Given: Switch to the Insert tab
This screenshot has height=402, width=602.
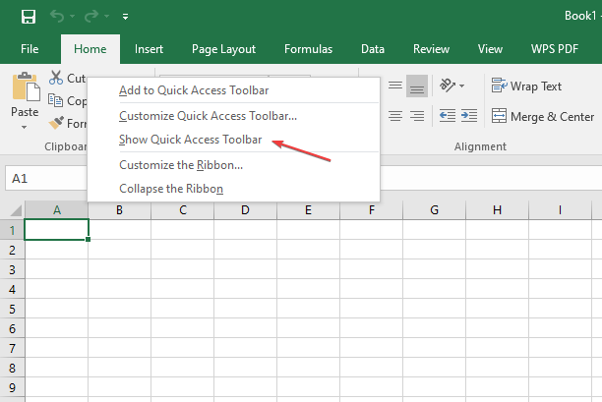Looking at the screenshot, I should point(149,49).
